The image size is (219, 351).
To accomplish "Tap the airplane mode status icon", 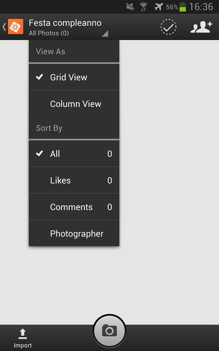I will (159, 7).
